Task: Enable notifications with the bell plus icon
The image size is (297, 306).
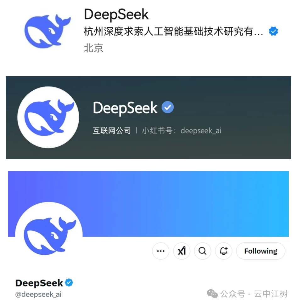Action: 224,251
